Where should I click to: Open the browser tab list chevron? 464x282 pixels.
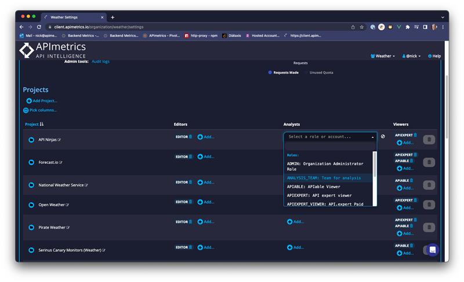[443, 17]
